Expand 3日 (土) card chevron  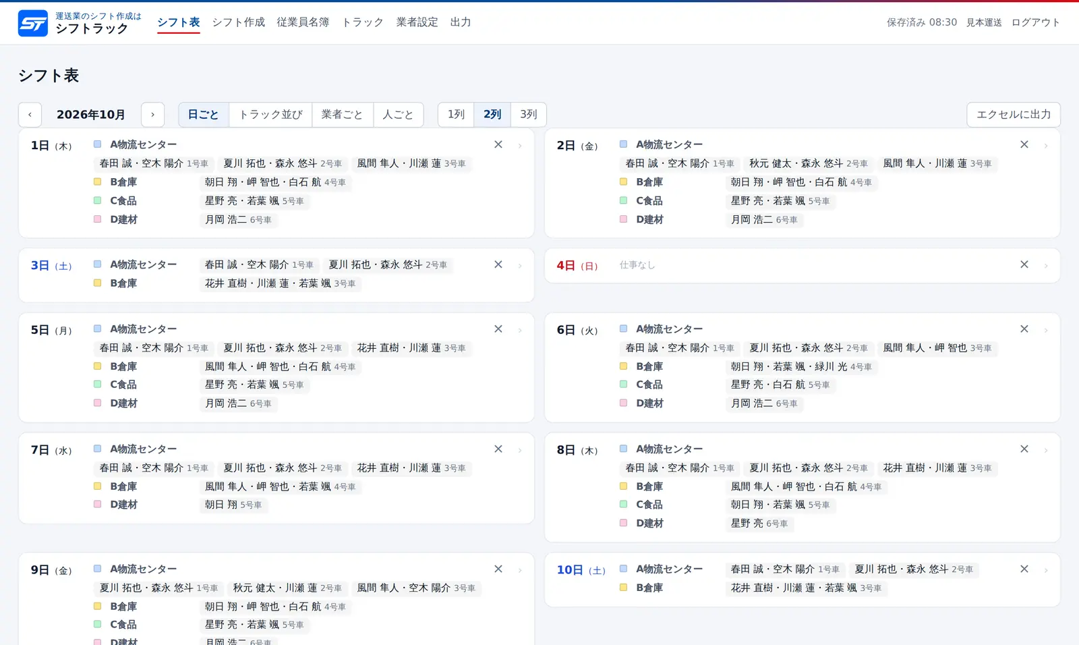point(520,266)
